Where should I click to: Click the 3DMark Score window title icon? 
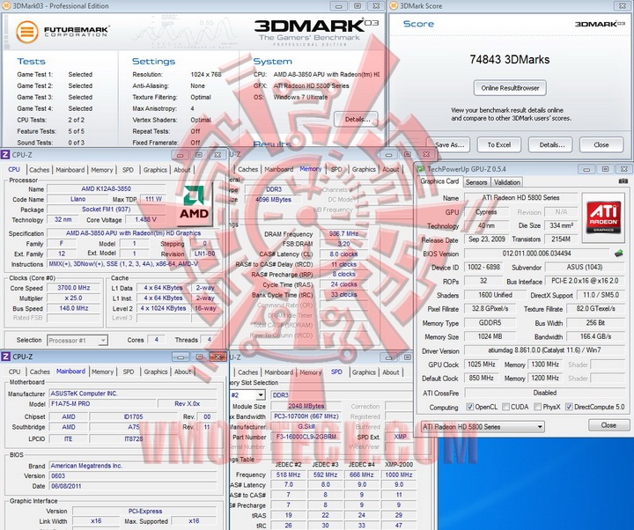[x=394, y=5]
